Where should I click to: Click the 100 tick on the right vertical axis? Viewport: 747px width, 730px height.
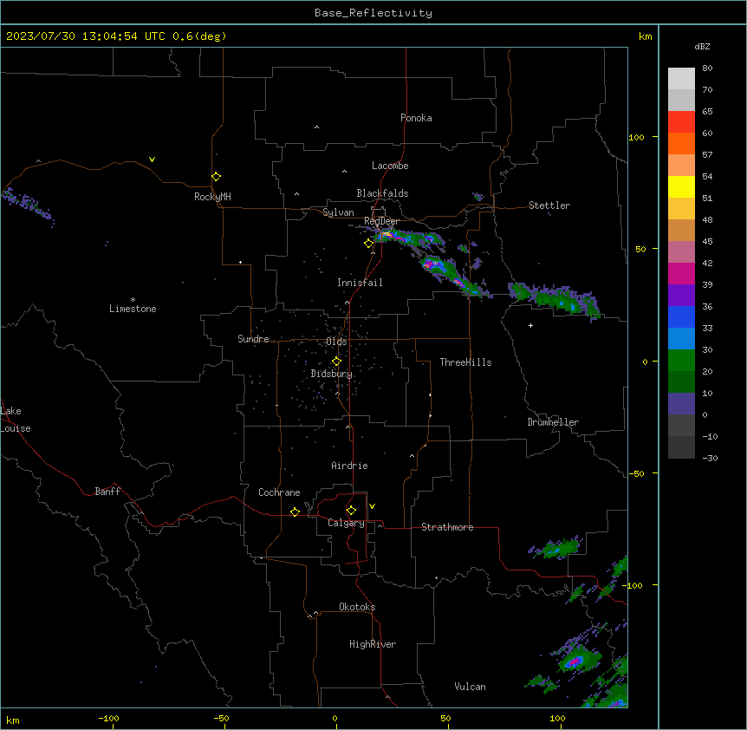point(636,137)
